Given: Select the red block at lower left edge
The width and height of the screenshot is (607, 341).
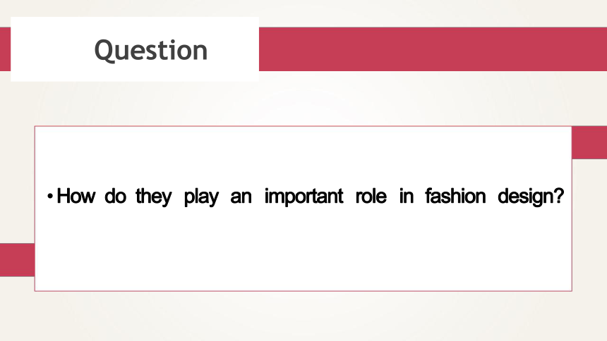Looking at the screenshot, I should [x=17, y=260].
